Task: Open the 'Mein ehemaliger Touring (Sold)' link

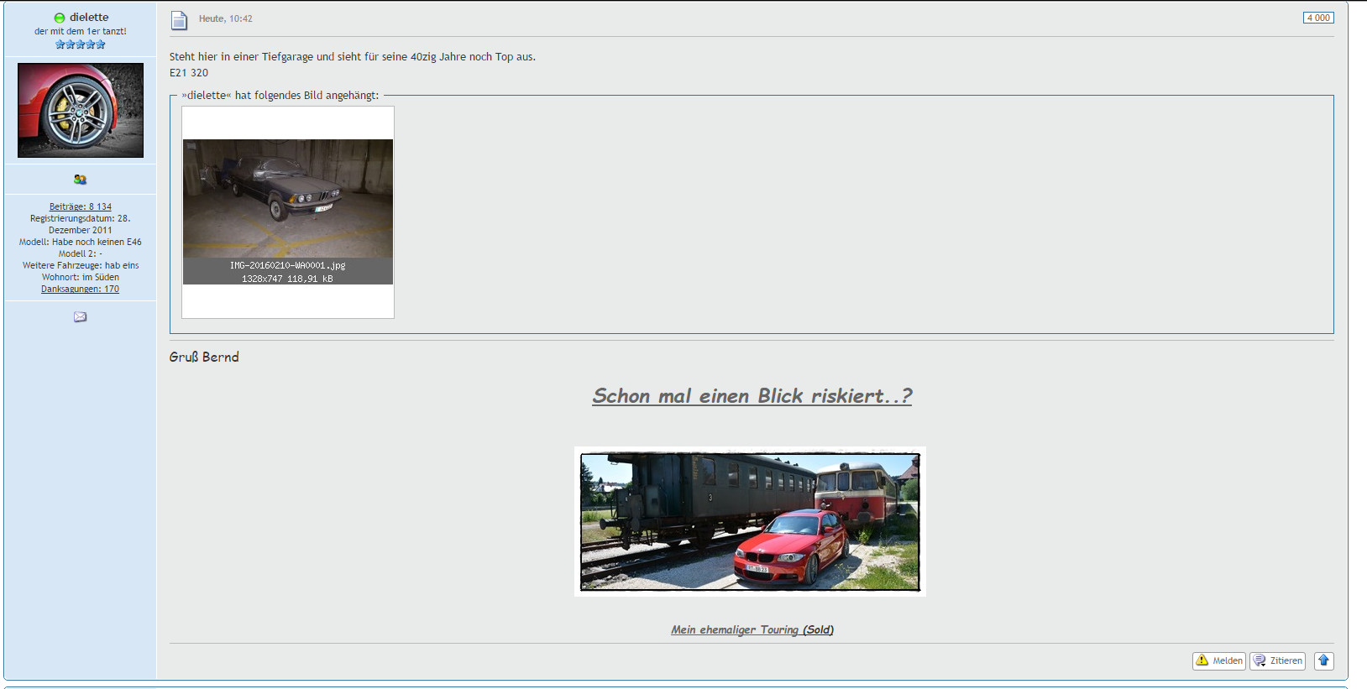Action: click(x=752, y=629)
